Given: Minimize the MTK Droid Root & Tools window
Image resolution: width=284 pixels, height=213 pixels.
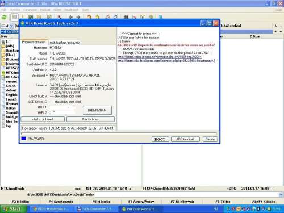Looking at the screenshot, I should pyautogui.click(x=203, y=23).
